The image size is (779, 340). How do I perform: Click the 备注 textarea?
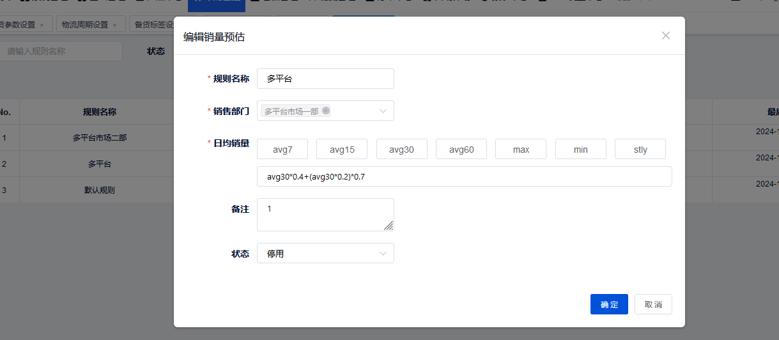click(x=325, y=215)
